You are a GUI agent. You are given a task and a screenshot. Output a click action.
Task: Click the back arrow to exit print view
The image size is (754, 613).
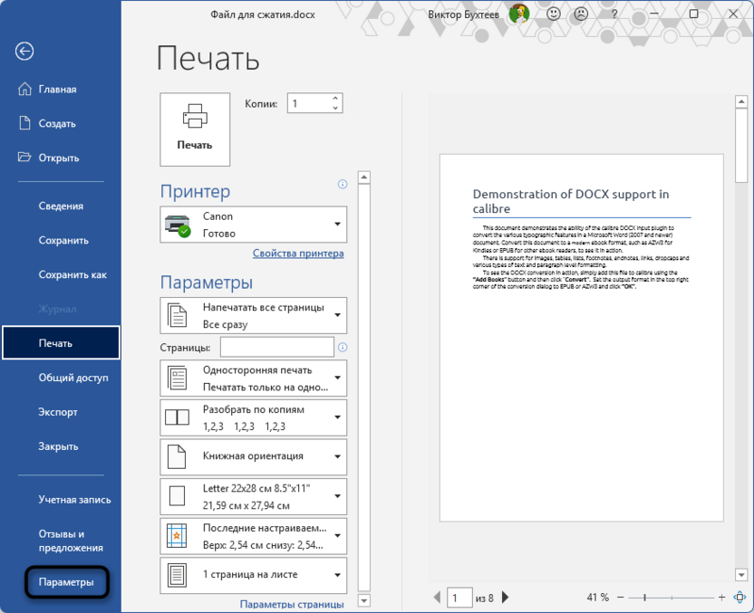(24, 52)
